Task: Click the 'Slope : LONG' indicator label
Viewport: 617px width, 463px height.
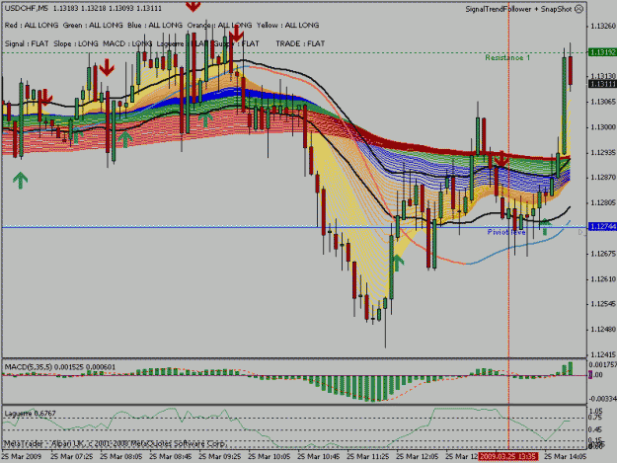Action: [x=76, y=43]
